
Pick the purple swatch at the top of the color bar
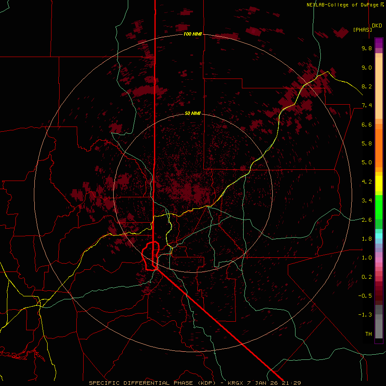379,43
